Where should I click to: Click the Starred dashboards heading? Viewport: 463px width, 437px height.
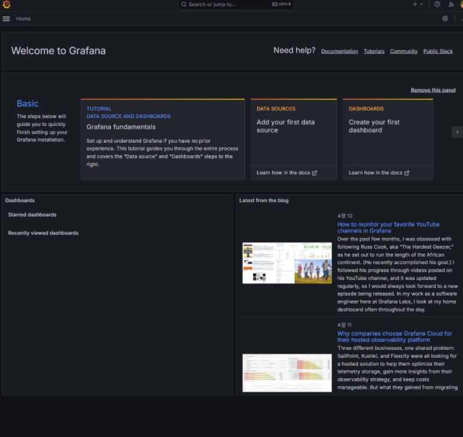pyautogui.click(x=32, y=215)
